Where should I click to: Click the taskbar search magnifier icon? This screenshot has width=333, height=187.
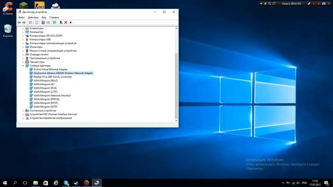15,183
